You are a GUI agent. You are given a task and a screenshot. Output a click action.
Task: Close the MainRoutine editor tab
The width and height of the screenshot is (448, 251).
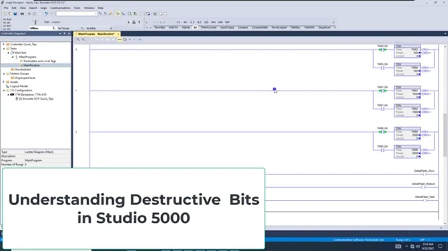tap(118, 34)
